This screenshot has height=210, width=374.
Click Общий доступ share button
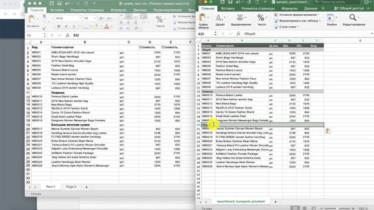tap(349, 8)
